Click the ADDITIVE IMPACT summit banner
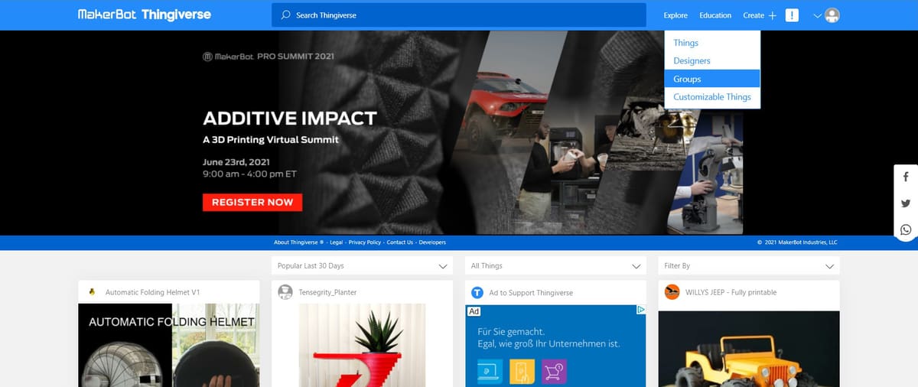 click(x=459, y=132)
